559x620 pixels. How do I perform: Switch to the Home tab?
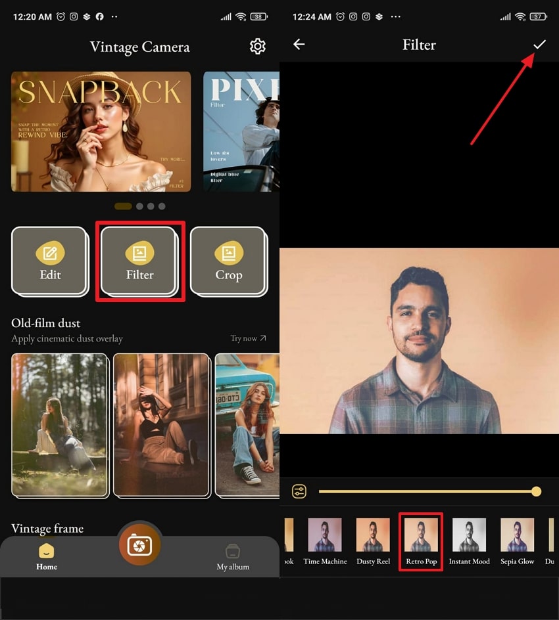[47, 557]
